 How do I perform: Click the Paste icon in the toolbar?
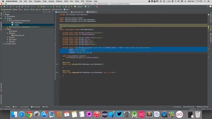tap(22, 7)
